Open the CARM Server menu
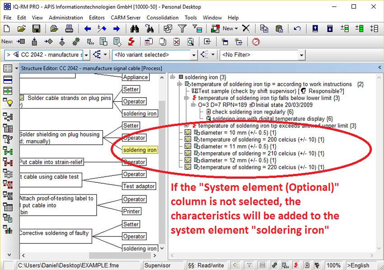Image resolution: width=384 pixels, height=270 pixels. [126, 18]
